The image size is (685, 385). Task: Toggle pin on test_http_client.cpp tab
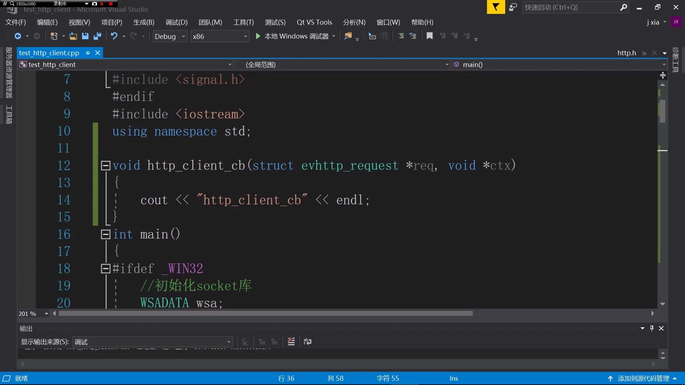[x=88, y=53]
